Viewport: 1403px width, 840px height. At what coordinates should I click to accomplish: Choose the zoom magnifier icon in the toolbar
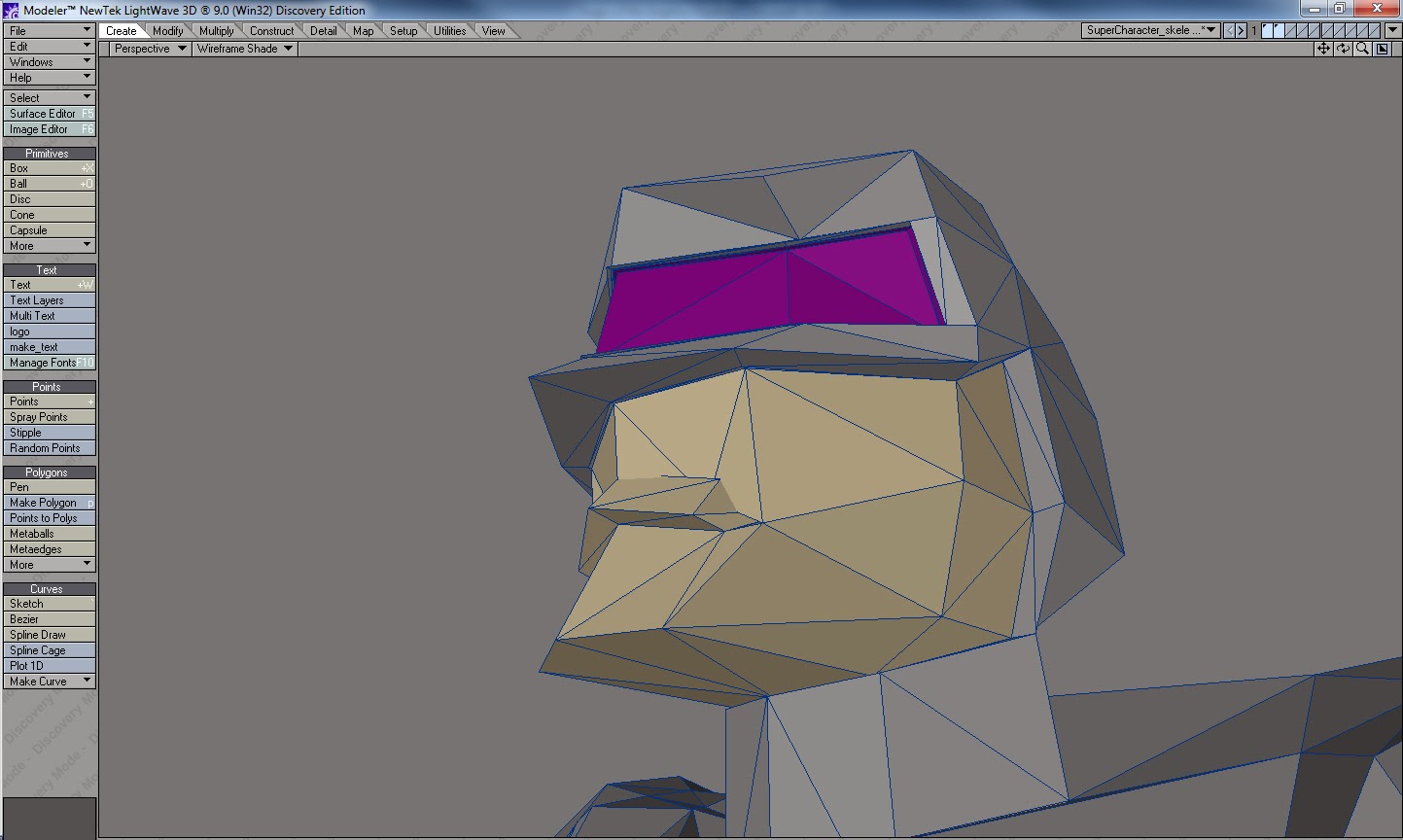coord(1362,48)
